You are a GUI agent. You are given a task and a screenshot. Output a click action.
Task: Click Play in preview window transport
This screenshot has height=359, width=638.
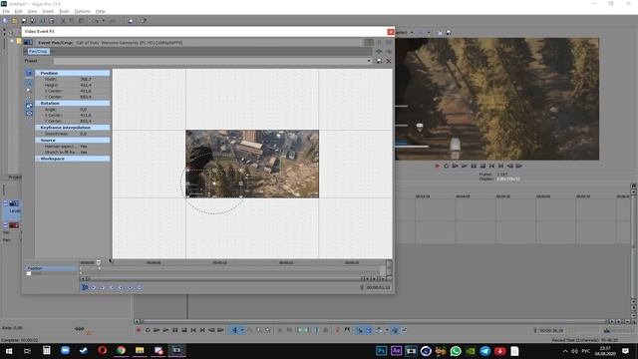click(465, 167)
